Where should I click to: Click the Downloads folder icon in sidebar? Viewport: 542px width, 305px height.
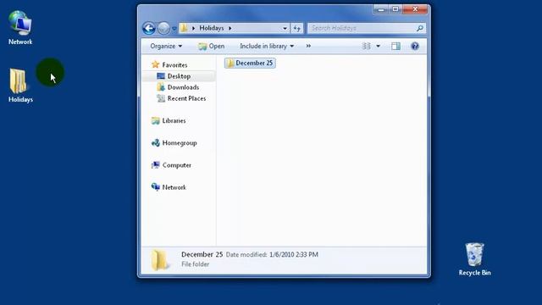pos(161,86)
